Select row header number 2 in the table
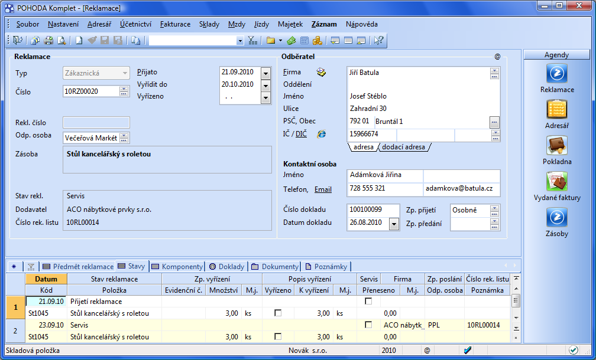Image resolution: width=596 pixels, height=360 pixels. pyautogui.click(x=15, y=331)
